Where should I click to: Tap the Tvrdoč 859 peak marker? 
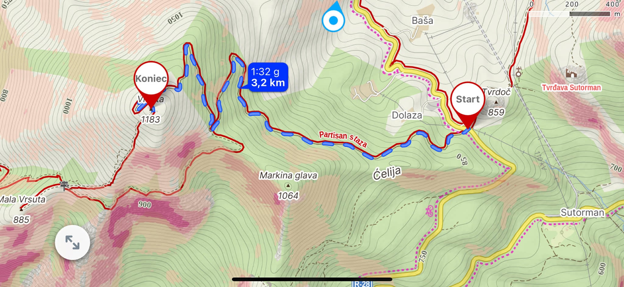[x=496, y=102]
